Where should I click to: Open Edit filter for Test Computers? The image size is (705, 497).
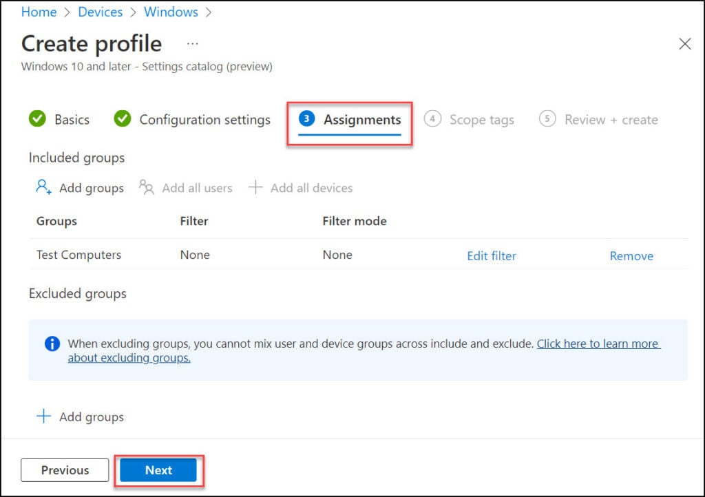(x=492, y=255)
